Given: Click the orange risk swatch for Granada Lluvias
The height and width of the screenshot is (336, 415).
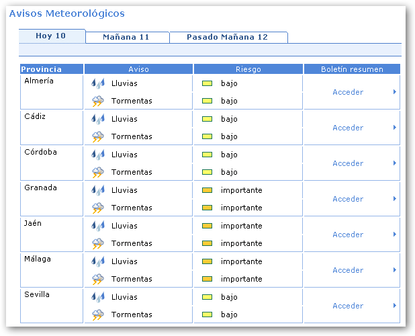Looking at the screenshot, I should coord(207,191).
